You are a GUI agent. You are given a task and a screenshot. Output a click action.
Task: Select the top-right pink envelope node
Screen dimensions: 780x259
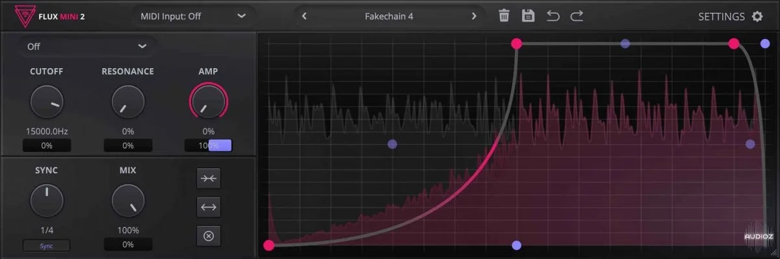[x=733, y=43]
